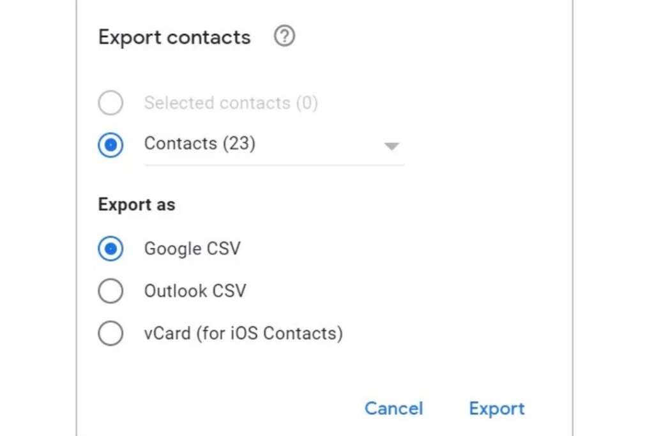
Task: Select the Contacts (23) radio button
Action: tap(110, 145)
